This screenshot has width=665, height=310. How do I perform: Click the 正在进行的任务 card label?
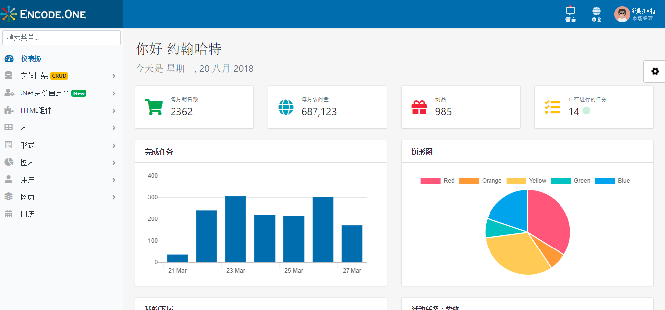[588, 99]
